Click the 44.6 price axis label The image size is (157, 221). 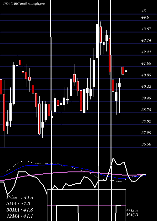pyautogui.click(x=145, y=17)
